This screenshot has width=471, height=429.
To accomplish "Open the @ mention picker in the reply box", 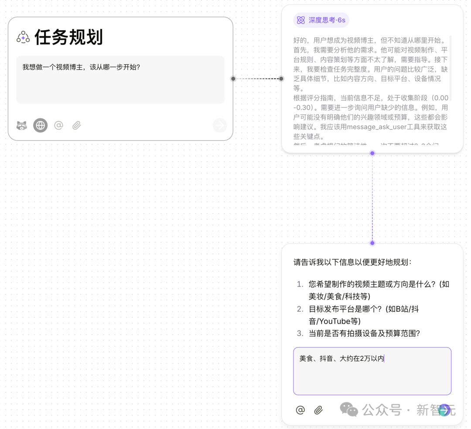I will pyautogui.click(x=300, y=410).
